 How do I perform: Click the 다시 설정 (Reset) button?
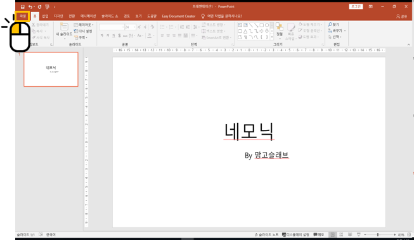(x=83, y=31)
